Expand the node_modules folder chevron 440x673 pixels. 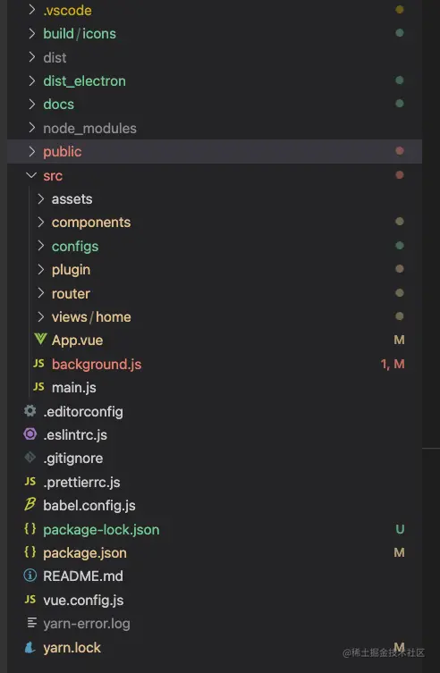32,128
